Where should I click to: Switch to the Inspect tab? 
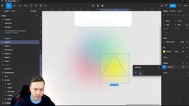180,11
